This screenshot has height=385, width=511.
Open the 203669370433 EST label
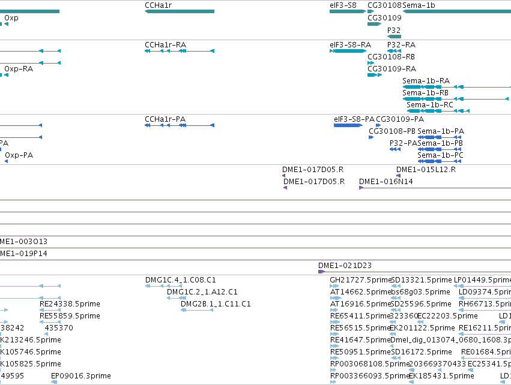point(437,364)
